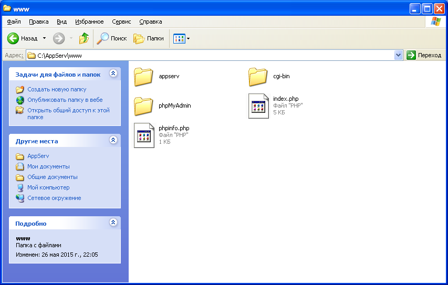This screenshot has height=285, width=448.
Task: Click the Назад button label
Action: pos(29,38)
